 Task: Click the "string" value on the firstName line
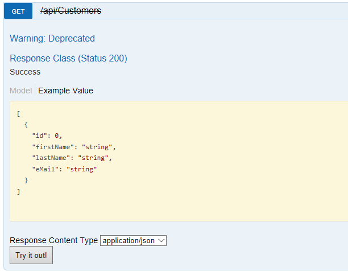(97, 147)
